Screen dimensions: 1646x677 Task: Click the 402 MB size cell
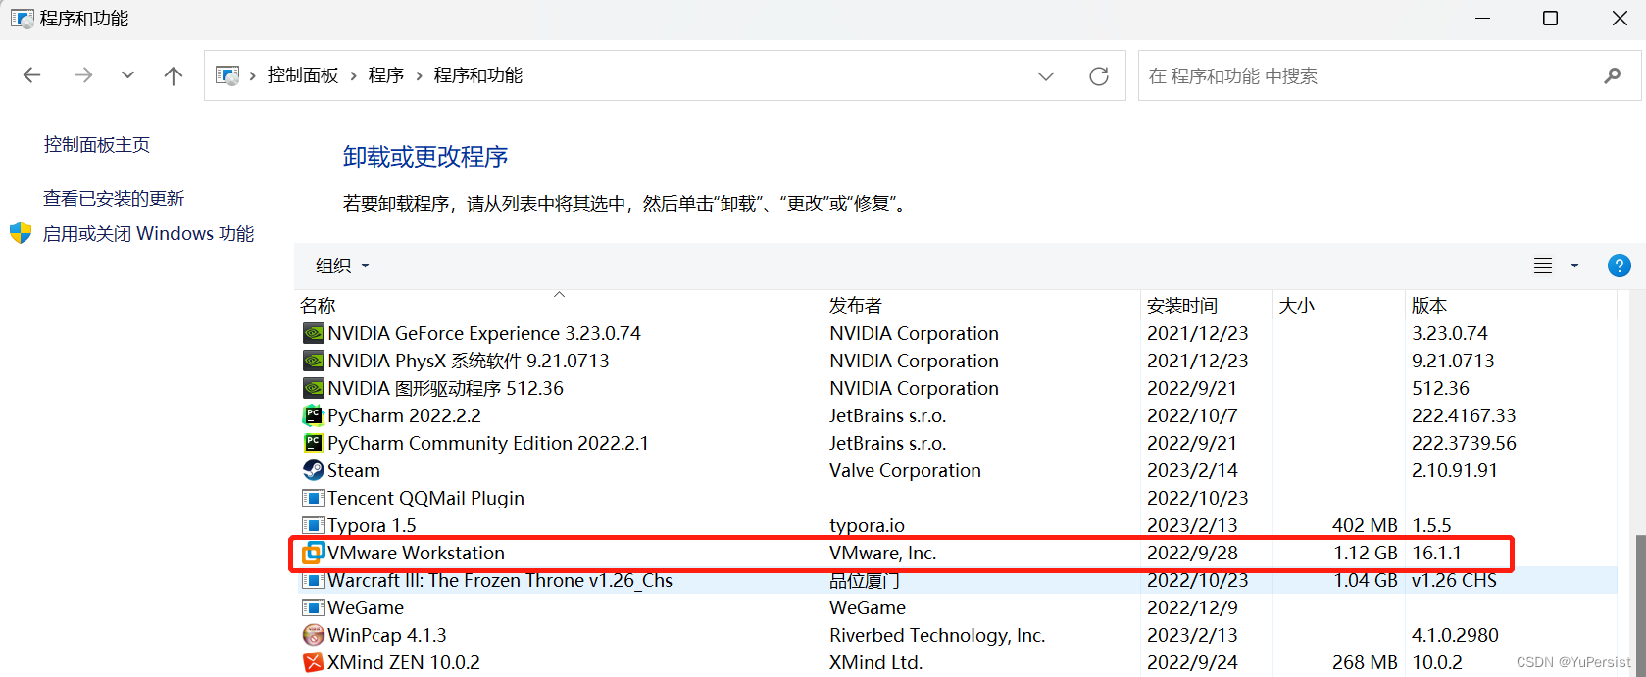click(1365, 525)
